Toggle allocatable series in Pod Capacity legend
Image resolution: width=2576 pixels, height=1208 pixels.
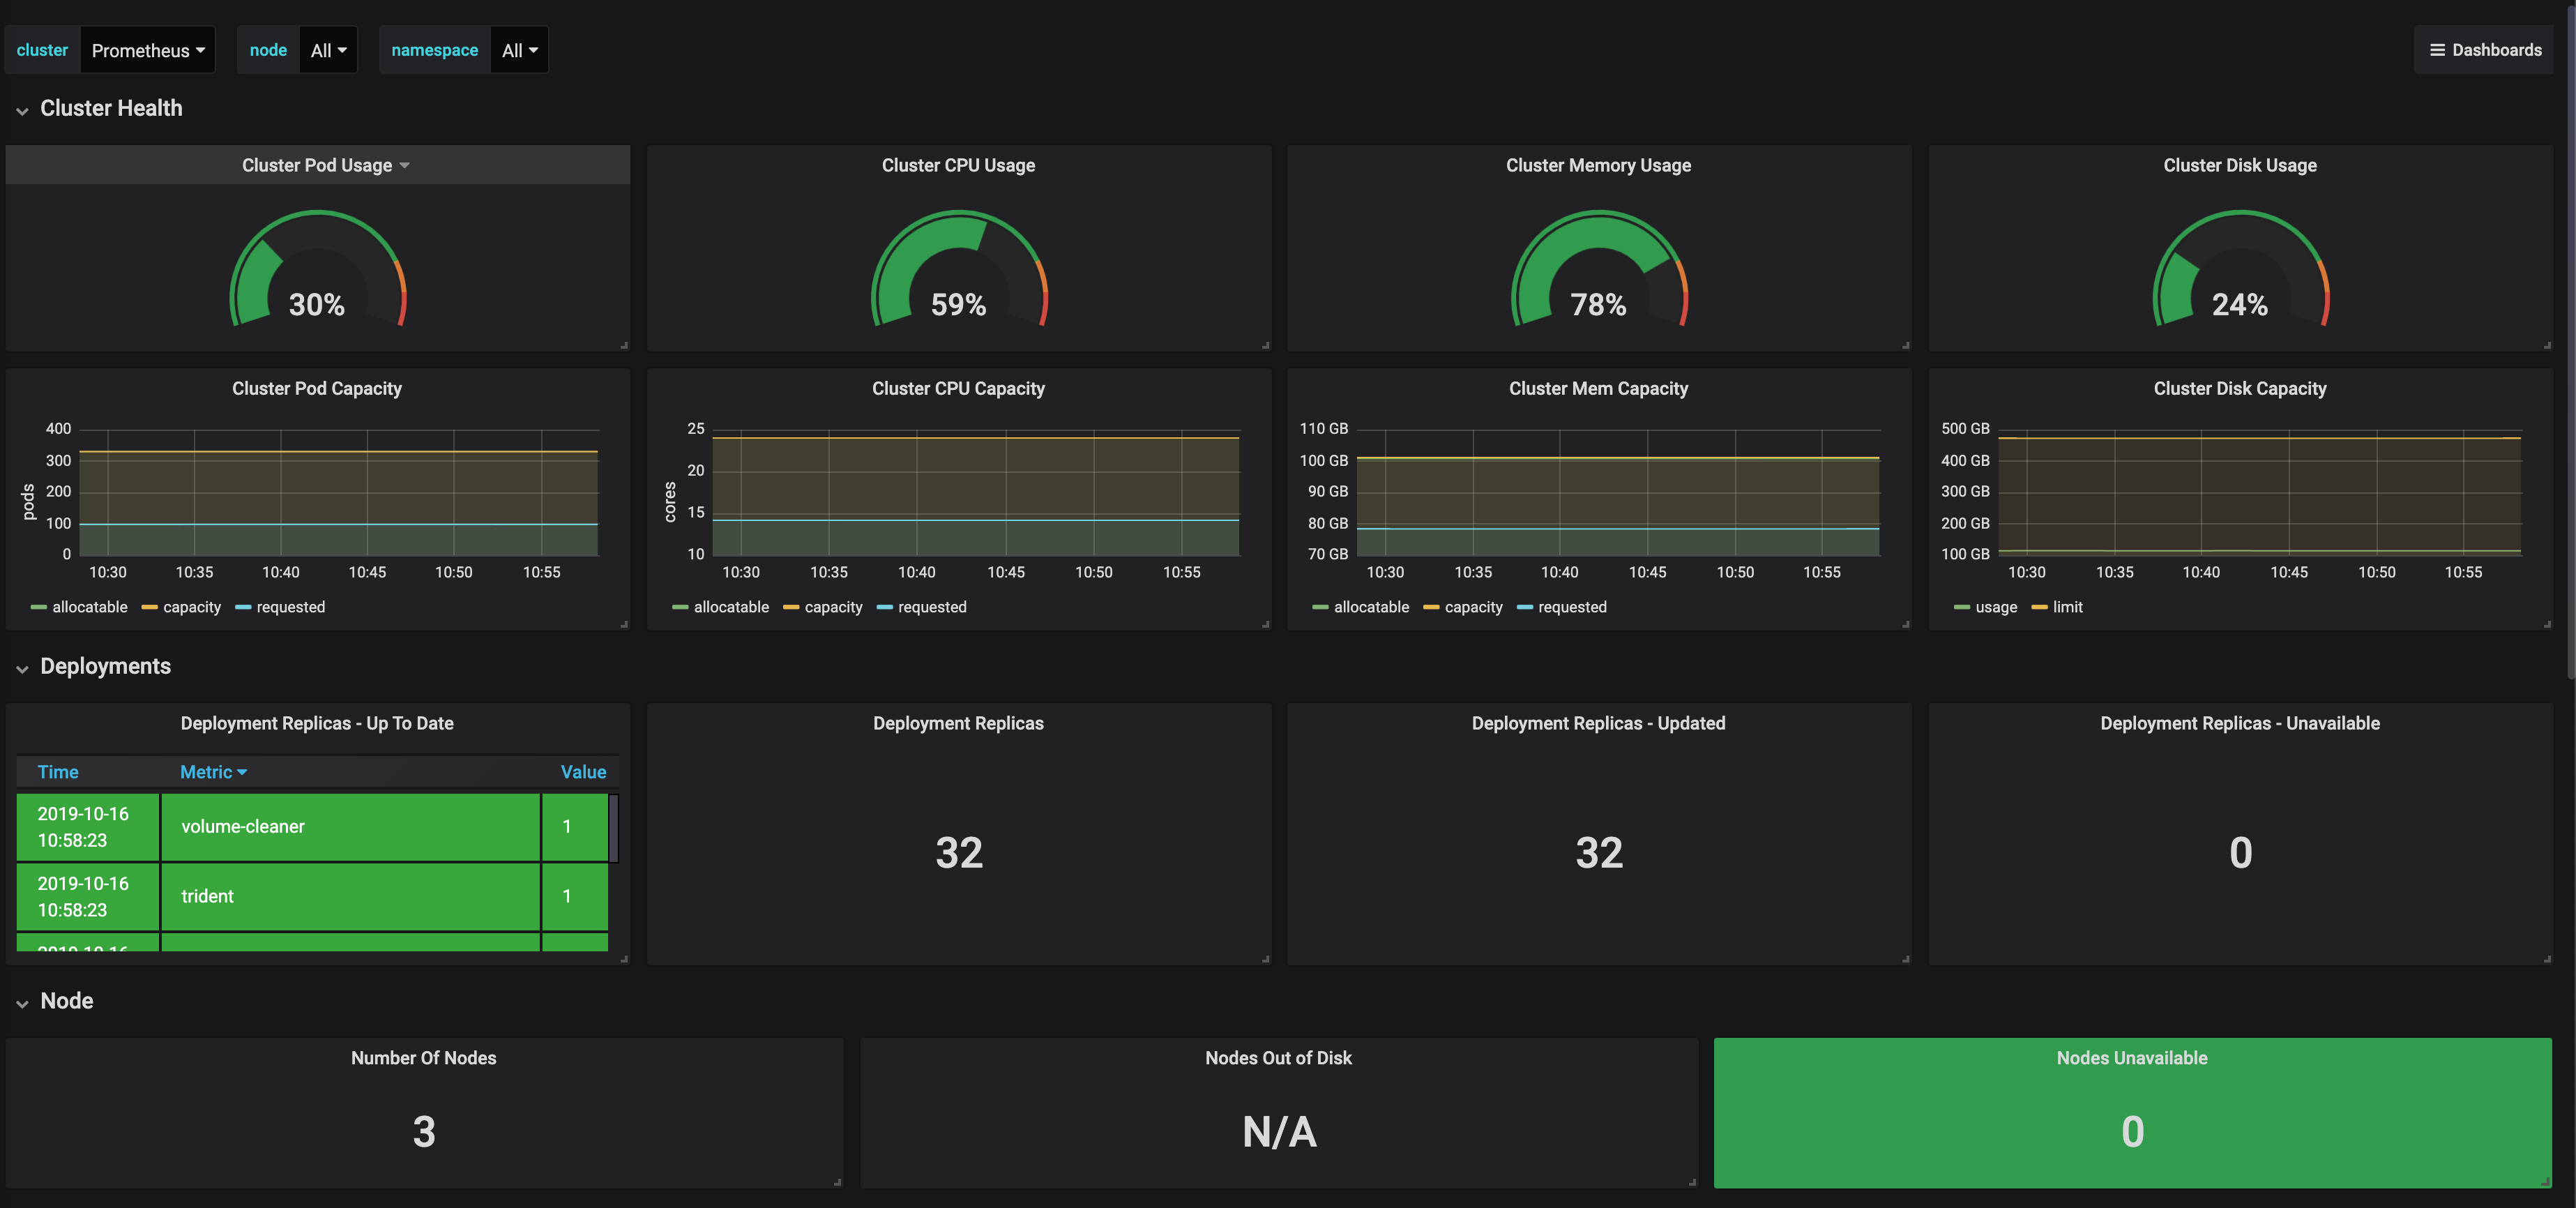[x=89, y=607]
